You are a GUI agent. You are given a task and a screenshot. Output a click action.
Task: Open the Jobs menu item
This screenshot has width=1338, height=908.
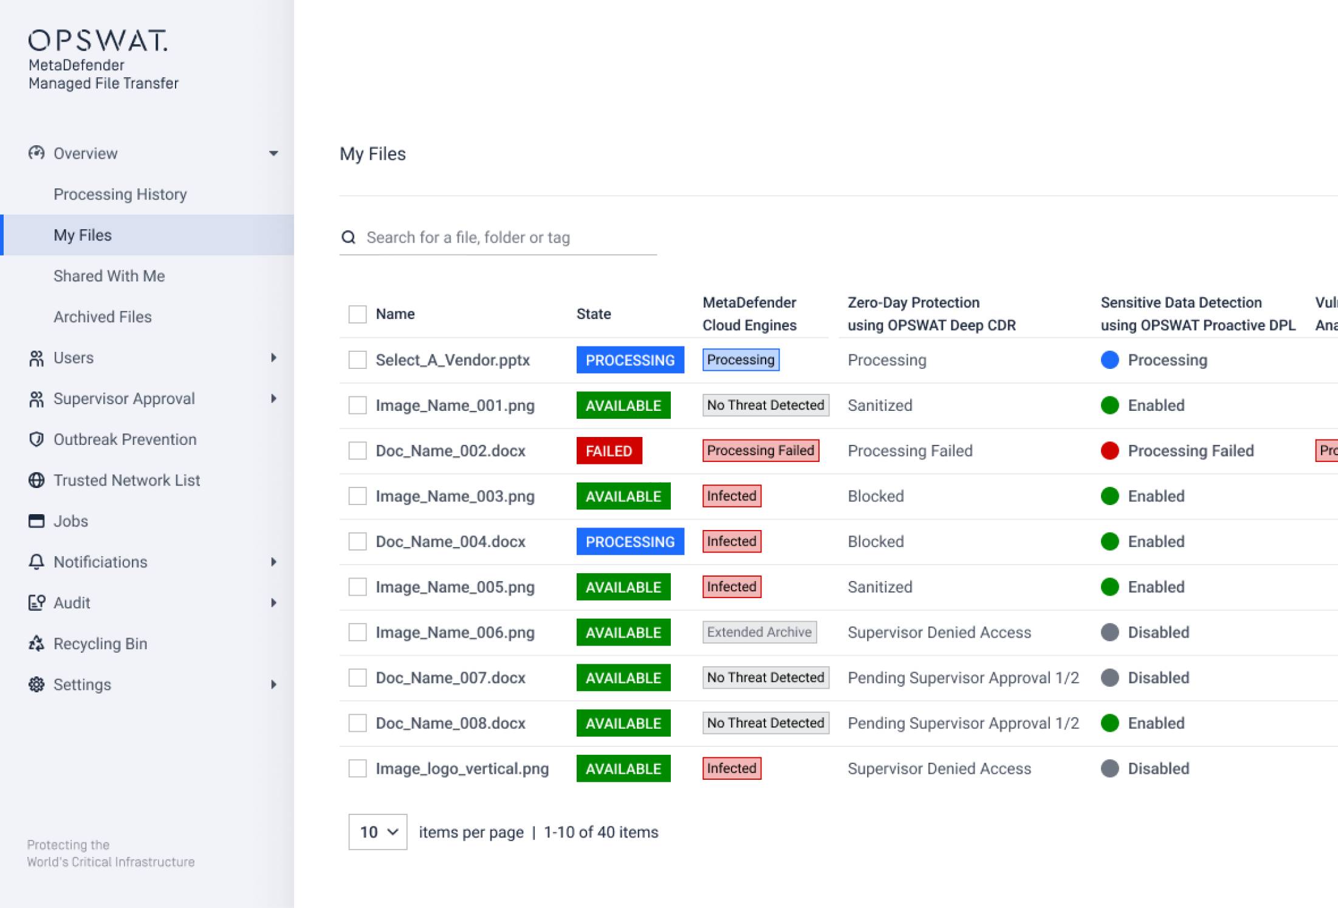coord(147,521)
